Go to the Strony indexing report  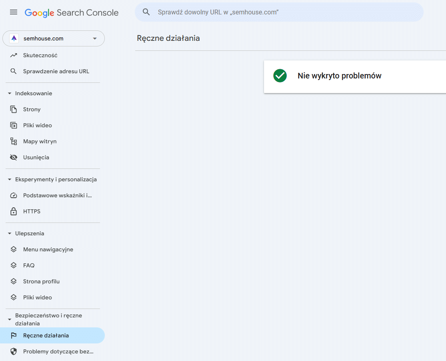52,109
